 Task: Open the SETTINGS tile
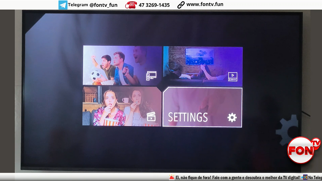202,107
